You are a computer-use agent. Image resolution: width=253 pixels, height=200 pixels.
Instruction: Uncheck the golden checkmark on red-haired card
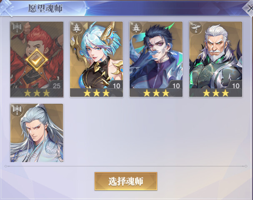click(37, 60)
